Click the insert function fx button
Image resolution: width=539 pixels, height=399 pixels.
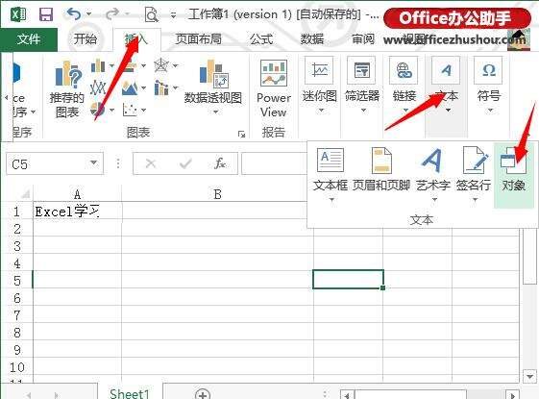(220, 163)
